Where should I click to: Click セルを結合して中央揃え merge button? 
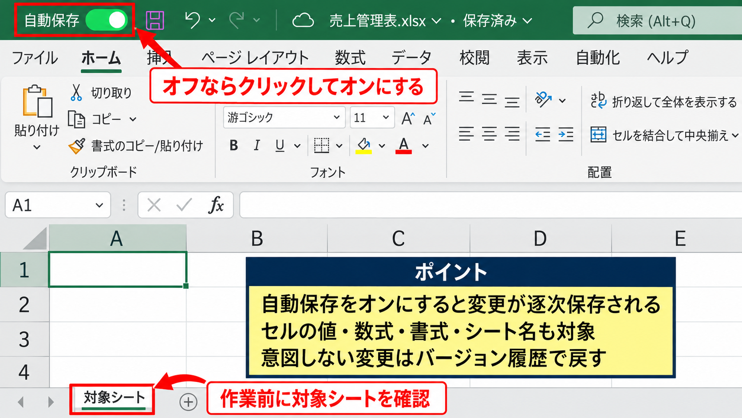click(660, 135)
